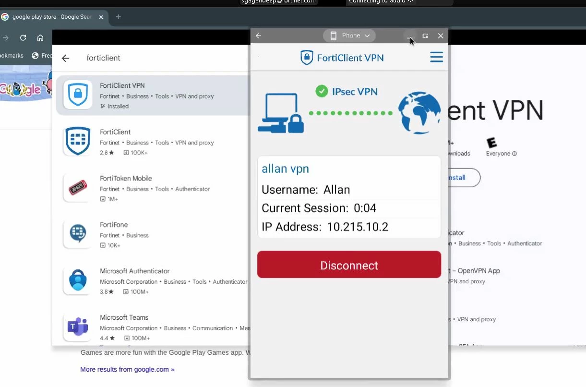Image resolution: width=586 pixels, height=387 pixels.
Task: Select the FortiClient result title
Action: click(x=115, y=132)
